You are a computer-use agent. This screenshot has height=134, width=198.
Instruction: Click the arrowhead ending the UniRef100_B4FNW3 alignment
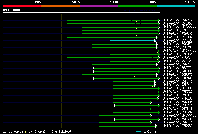tap(159, 78)
